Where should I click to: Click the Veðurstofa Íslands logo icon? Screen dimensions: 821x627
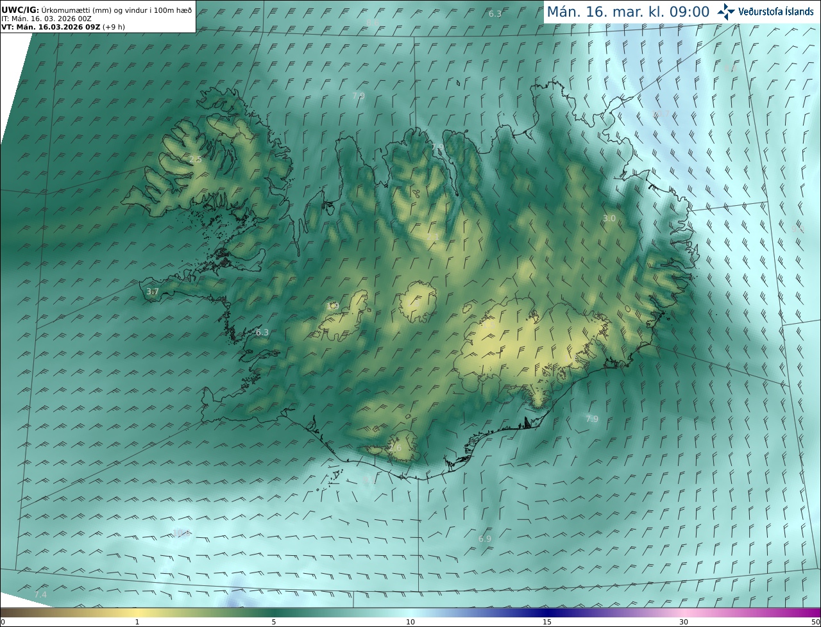click(727, 12)
